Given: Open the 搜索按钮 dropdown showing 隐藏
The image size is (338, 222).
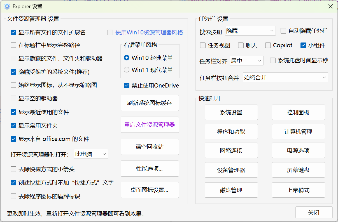Looking at the screenshot, I should tap(250, 31).
